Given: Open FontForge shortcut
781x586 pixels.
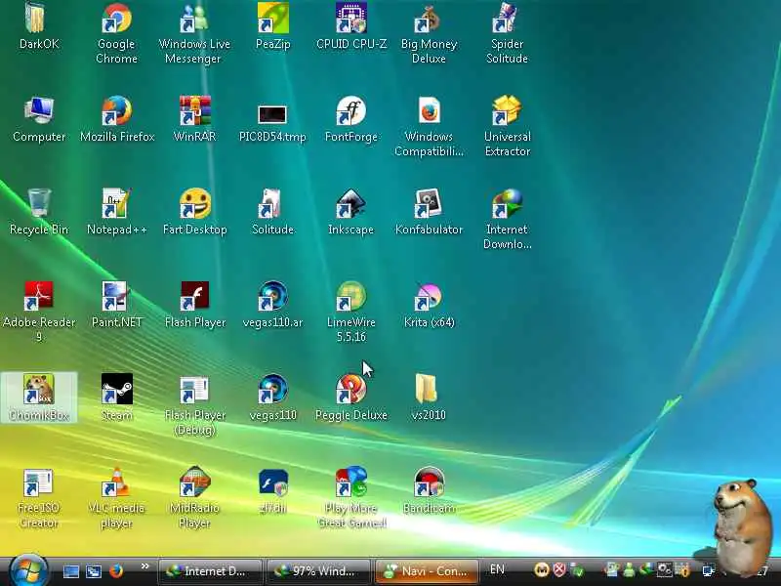Looking at the screenshot, I should [351, 111].
